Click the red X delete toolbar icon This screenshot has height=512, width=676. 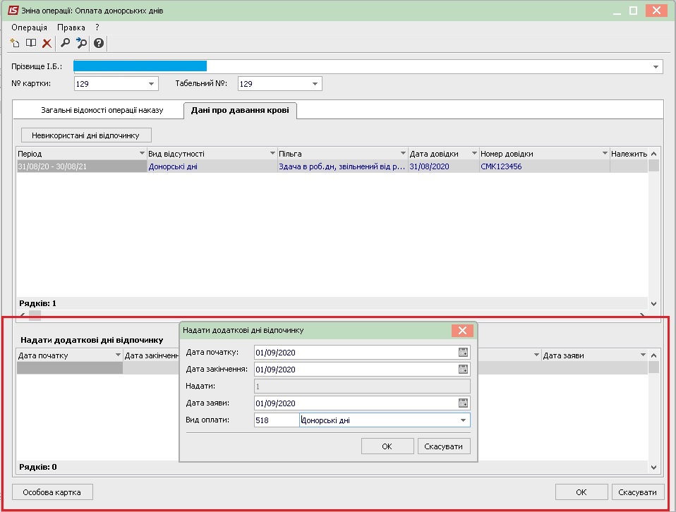point(47,43)
